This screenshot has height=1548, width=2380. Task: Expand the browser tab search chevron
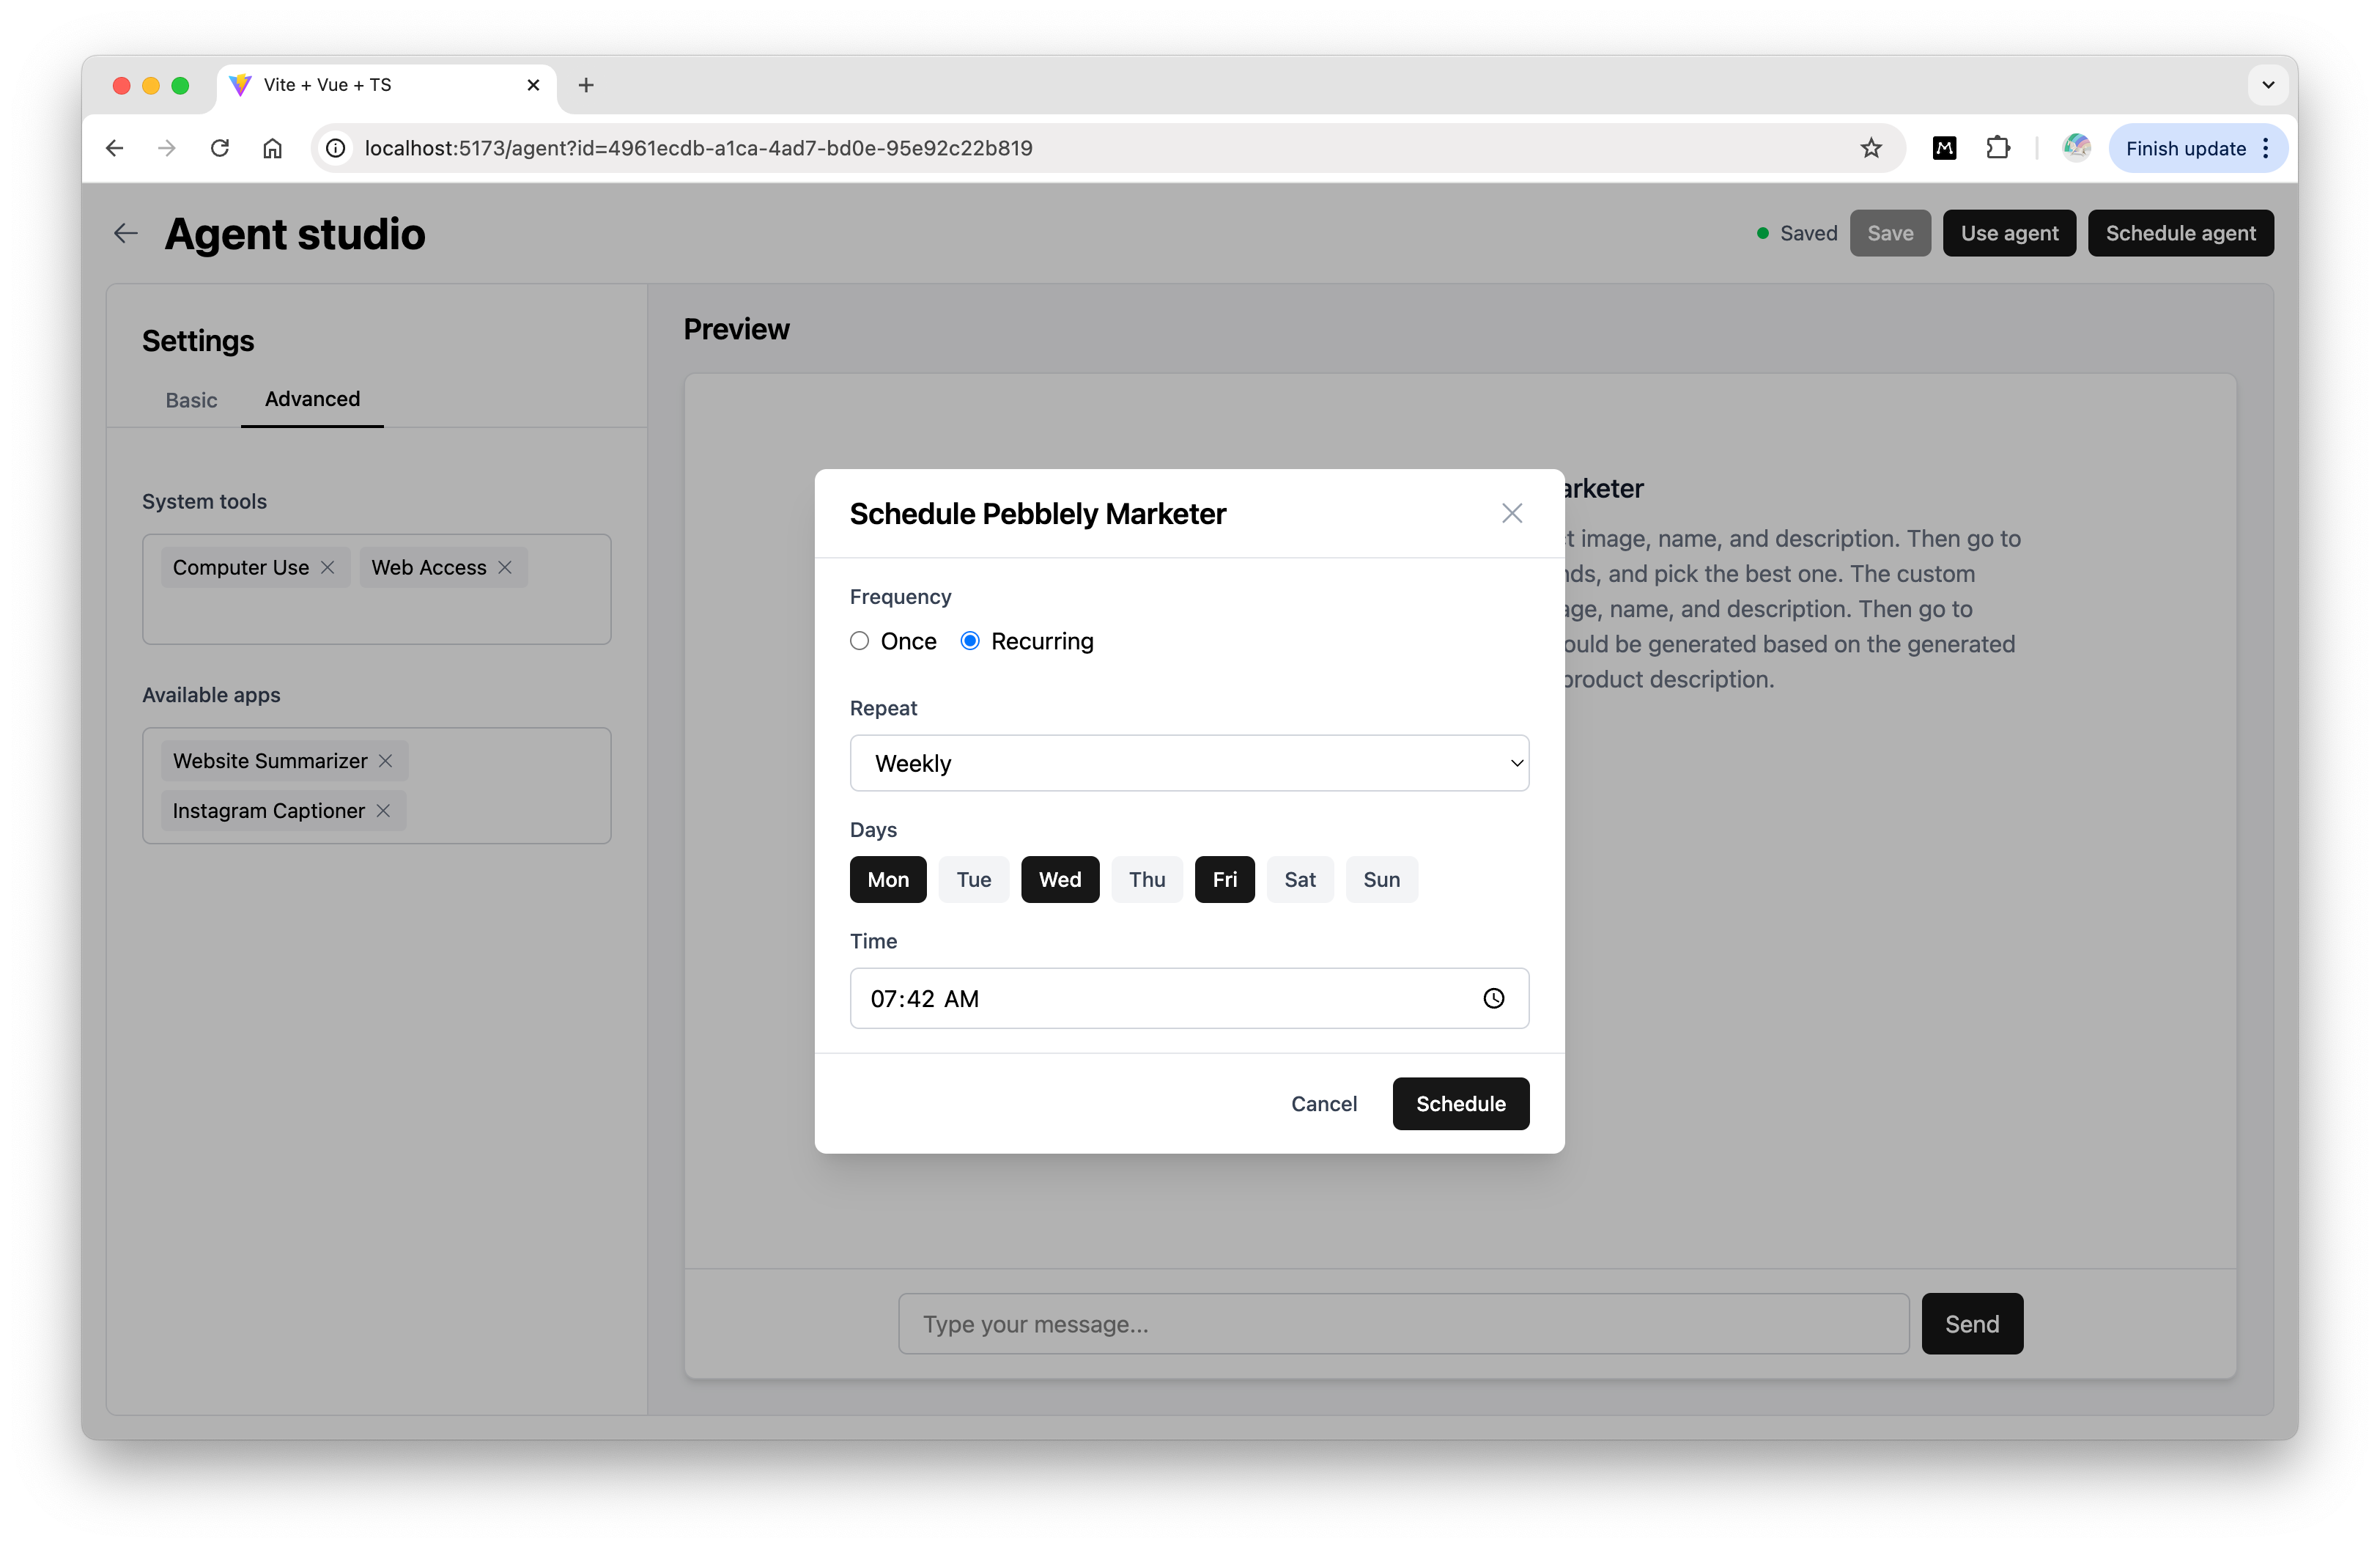pos(2267,85)
